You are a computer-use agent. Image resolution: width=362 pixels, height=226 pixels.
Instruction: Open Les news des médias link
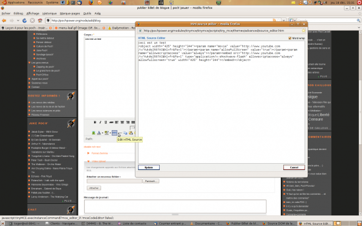click(43, 103)
